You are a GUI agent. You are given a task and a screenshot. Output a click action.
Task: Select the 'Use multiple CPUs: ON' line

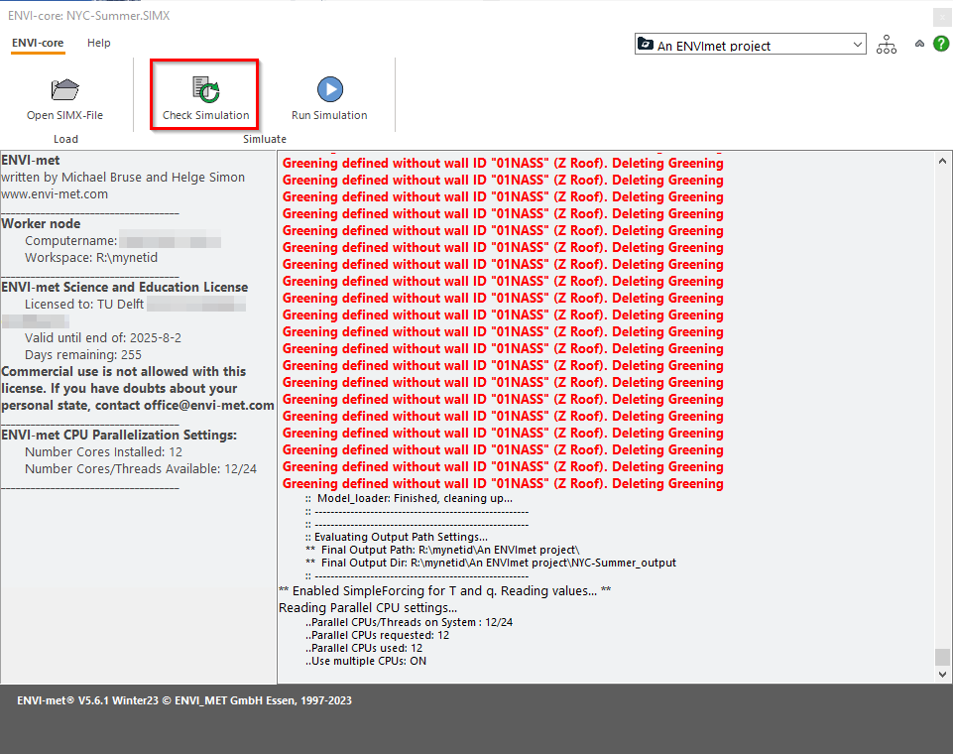tap(367, 661)
